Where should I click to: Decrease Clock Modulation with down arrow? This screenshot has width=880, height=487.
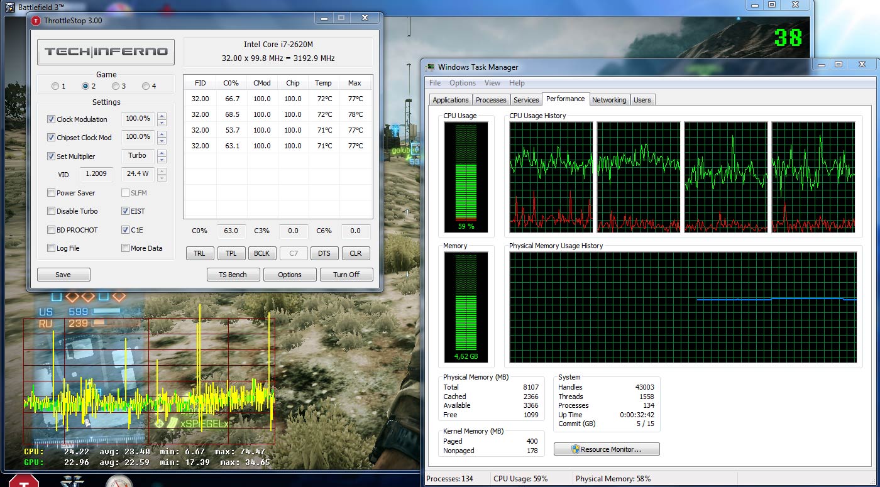(162, 123)
